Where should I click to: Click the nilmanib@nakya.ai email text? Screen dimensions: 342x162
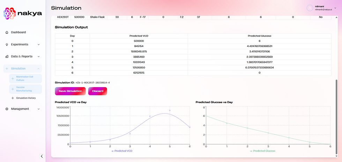(324, 10)
